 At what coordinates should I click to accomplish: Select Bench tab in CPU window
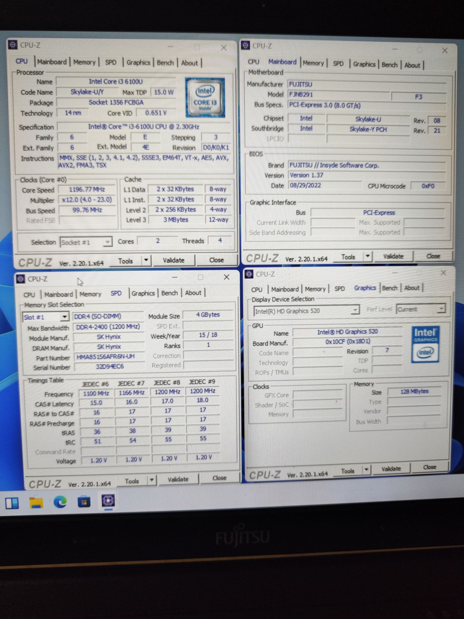165,63
